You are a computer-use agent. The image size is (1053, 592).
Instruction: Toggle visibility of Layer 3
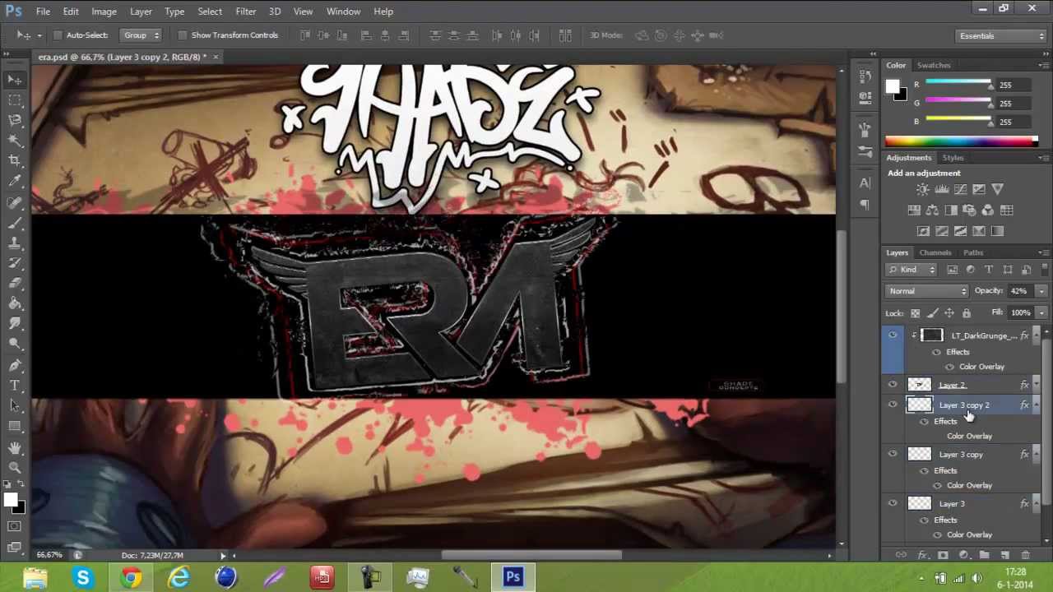point(893,503)
